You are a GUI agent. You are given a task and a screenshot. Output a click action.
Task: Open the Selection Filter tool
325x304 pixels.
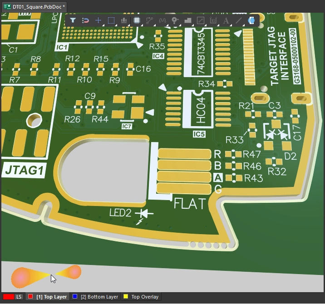73,20
